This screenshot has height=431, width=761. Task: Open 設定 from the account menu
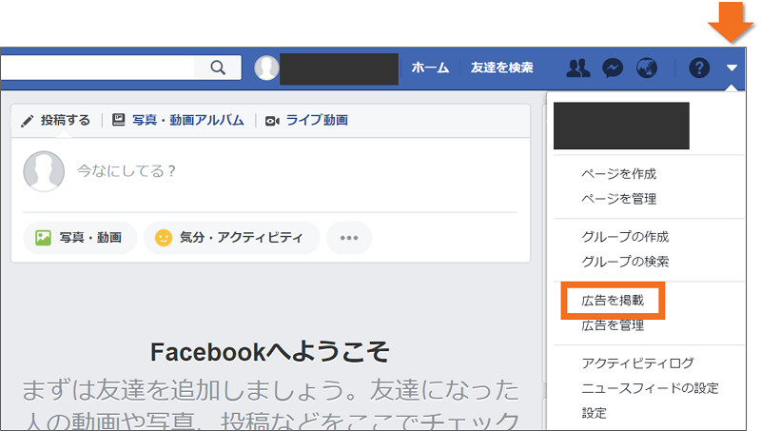point(594,413)
